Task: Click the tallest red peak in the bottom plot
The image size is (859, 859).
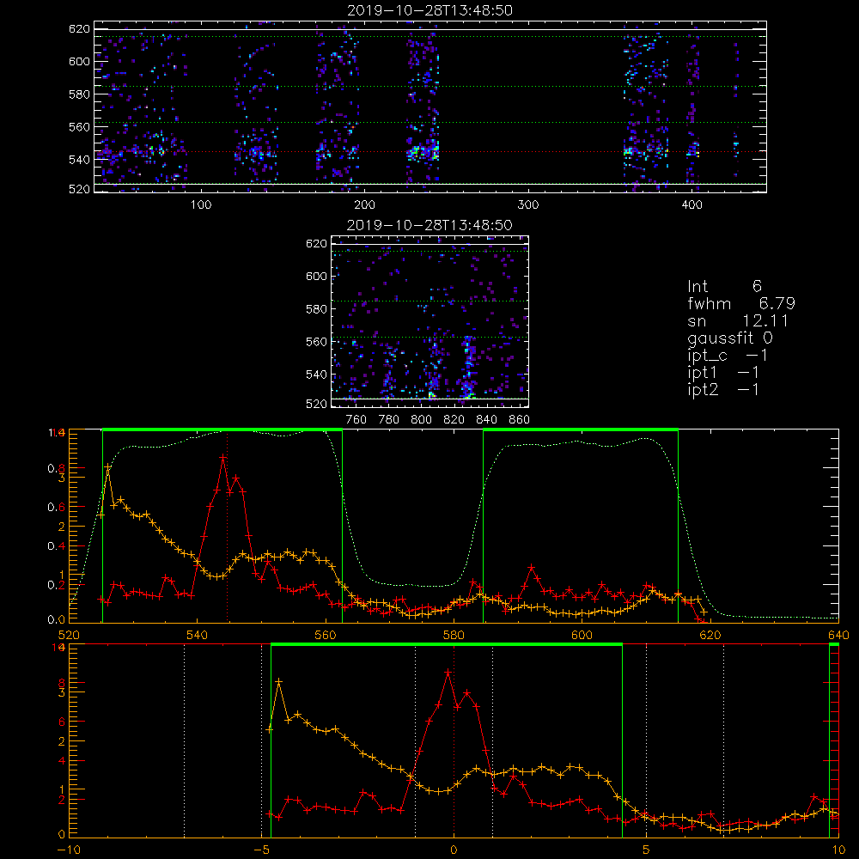Action: (448, 672)
